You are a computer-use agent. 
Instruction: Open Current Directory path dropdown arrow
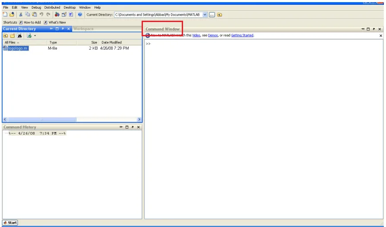[205, 15]
